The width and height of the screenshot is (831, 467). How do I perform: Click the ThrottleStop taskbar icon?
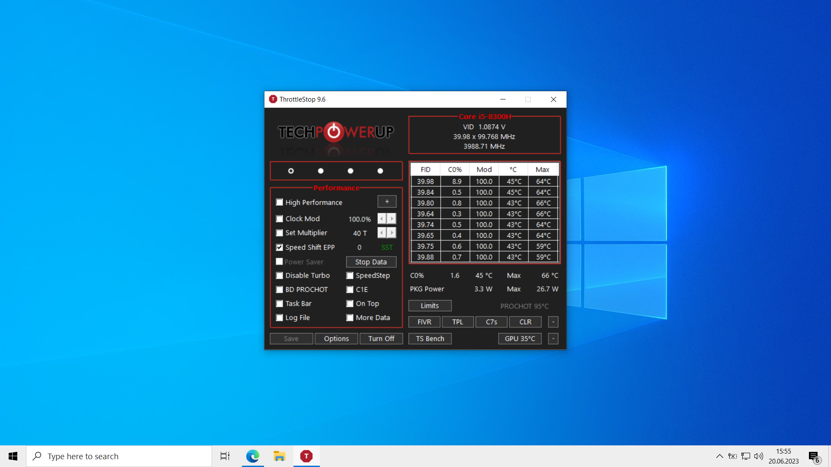pos(306,456)
